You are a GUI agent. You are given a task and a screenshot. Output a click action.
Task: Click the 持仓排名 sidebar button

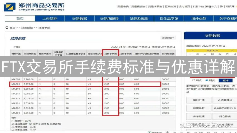pos(225,116)
